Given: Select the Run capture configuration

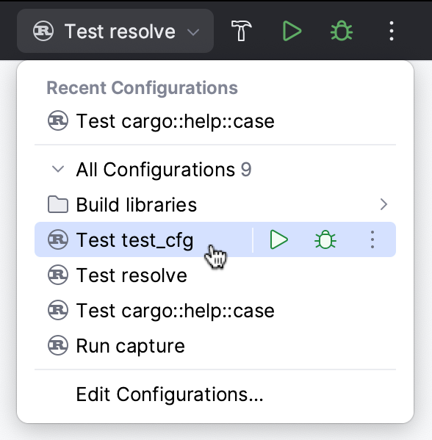Looking at the screenshot, I should coord(215,345).
